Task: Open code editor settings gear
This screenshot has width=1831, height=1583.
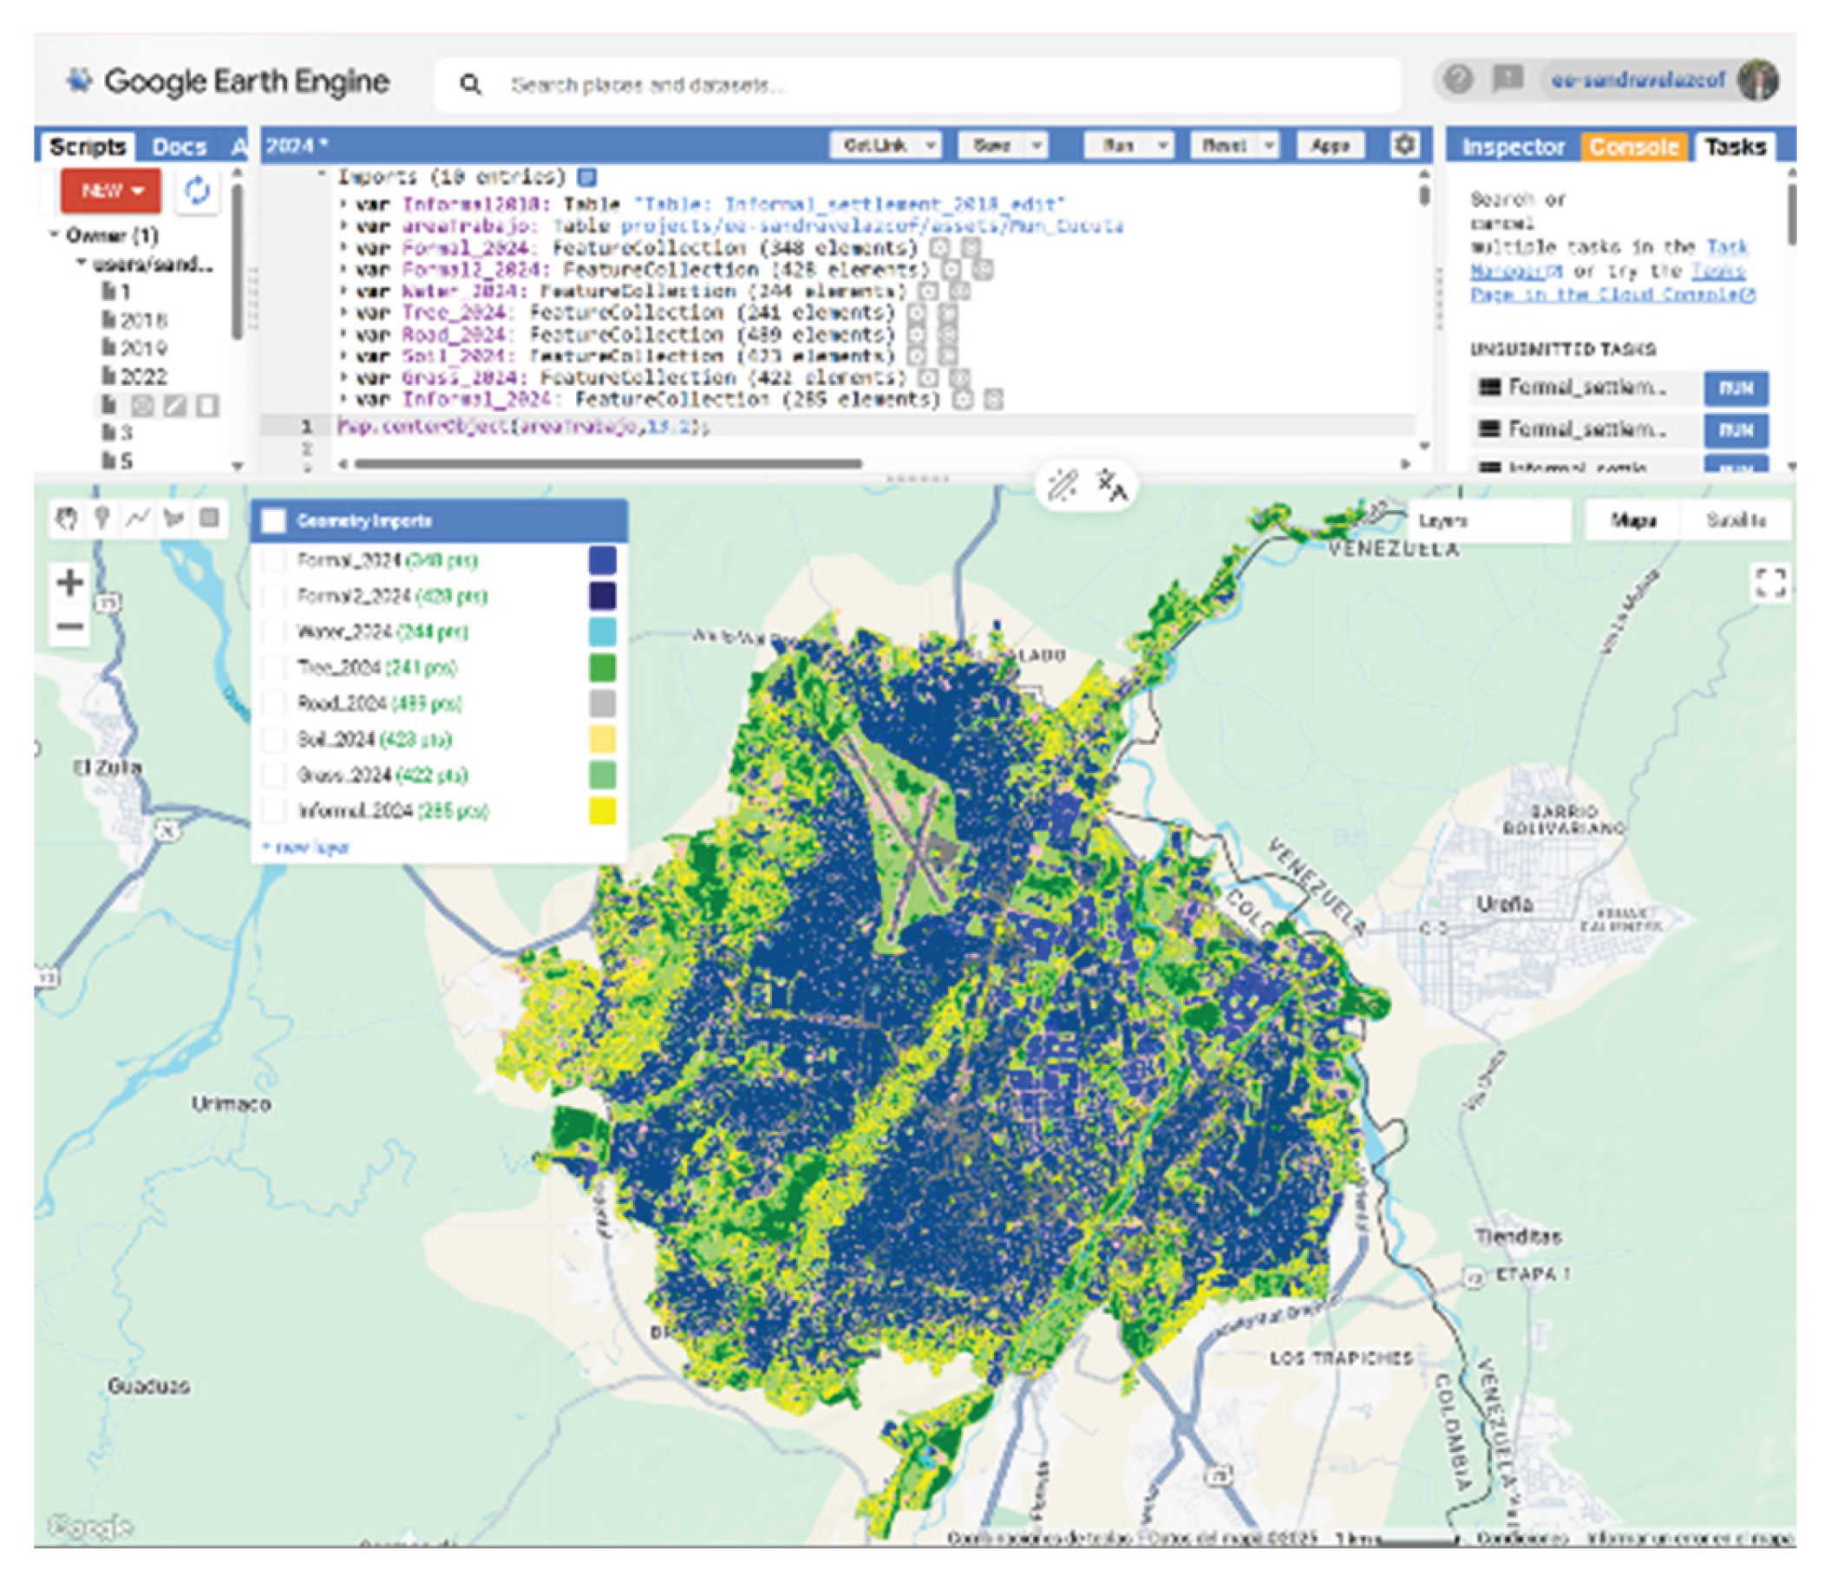Action: pos(1404,145)
